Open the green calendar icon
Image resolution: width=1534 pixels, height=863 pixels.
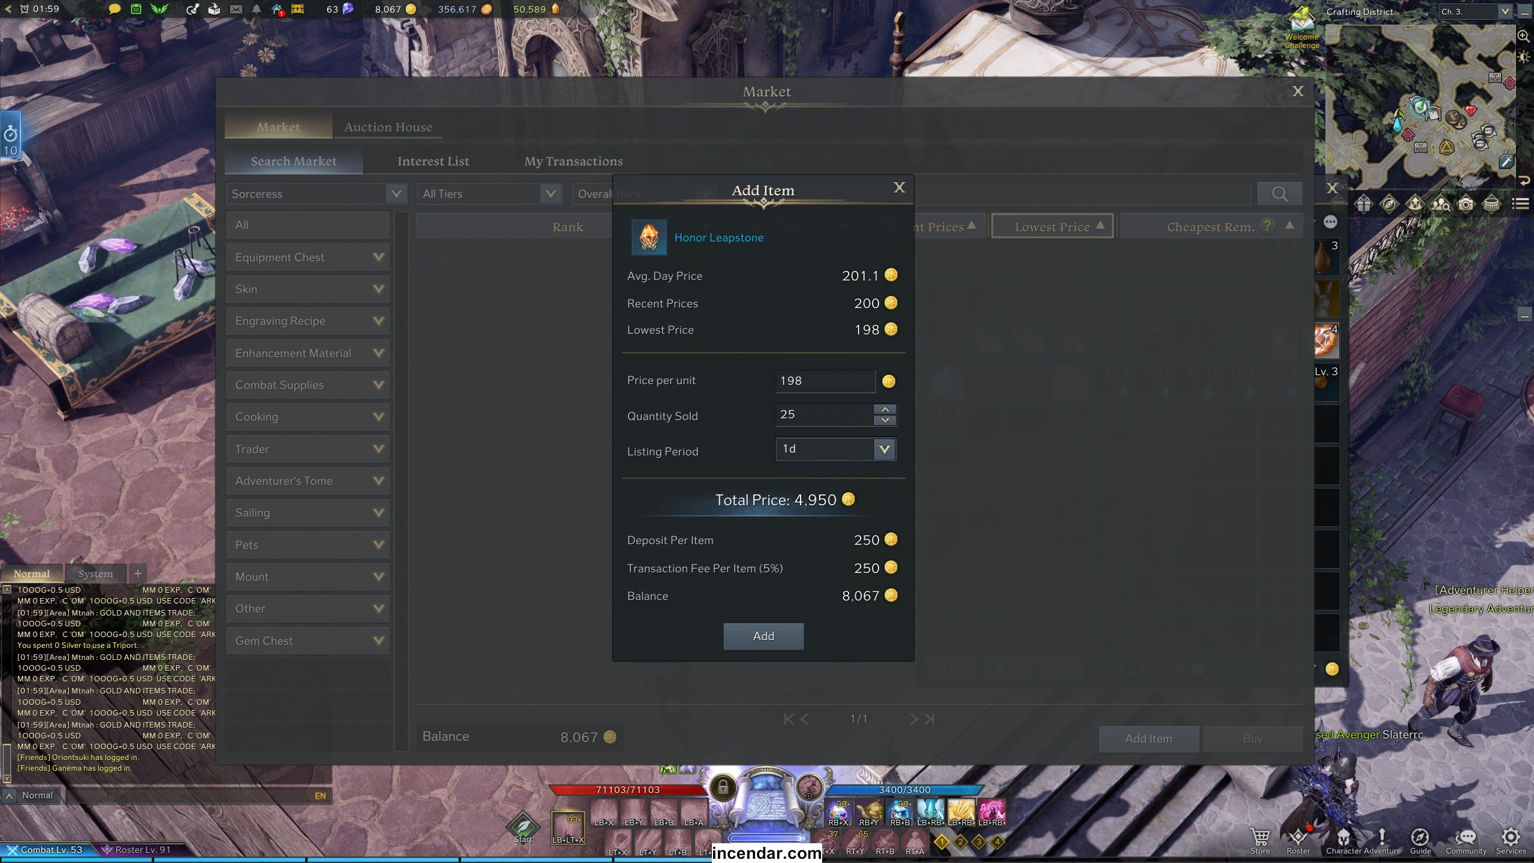136,9
